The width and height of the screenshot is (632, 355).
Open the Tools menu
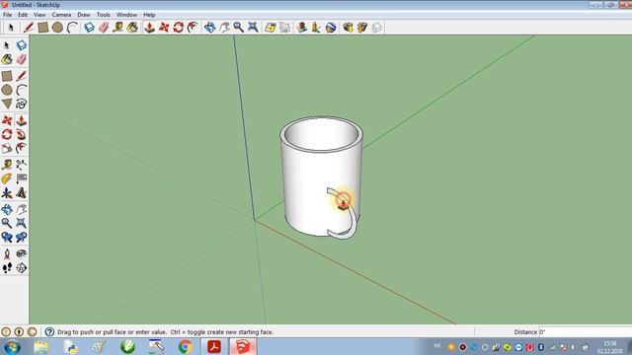pyautogui.click(x=103, y=15)
